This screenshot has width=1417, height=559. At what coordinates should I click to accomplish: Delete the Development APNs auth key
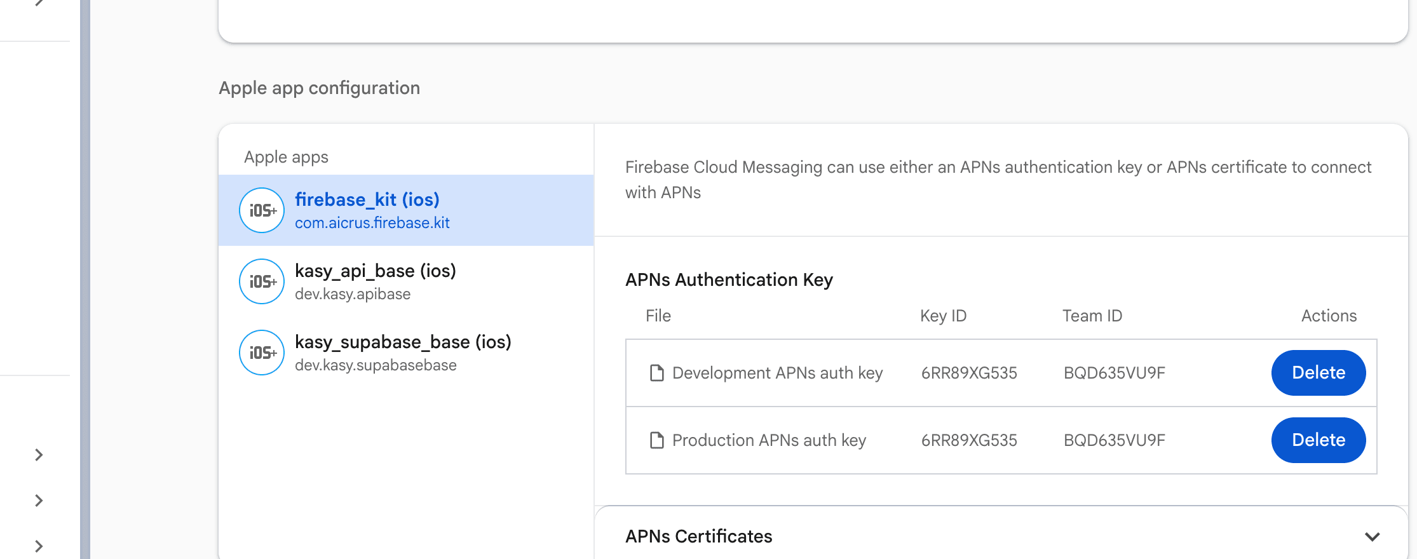coord(1319,373)
